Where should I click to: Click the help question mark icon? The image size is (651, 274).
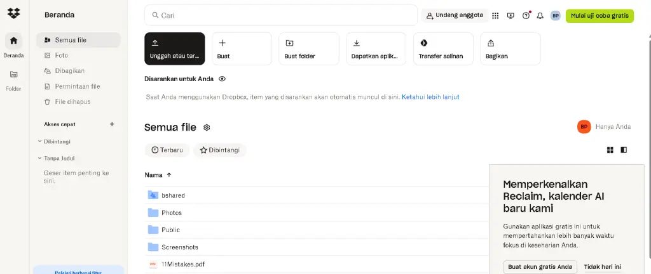coord(526,15)
